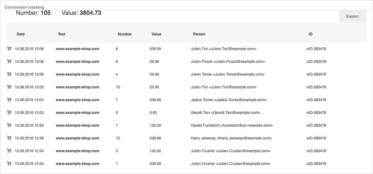
Task: Click the Export button
Action: pos(352,16)
